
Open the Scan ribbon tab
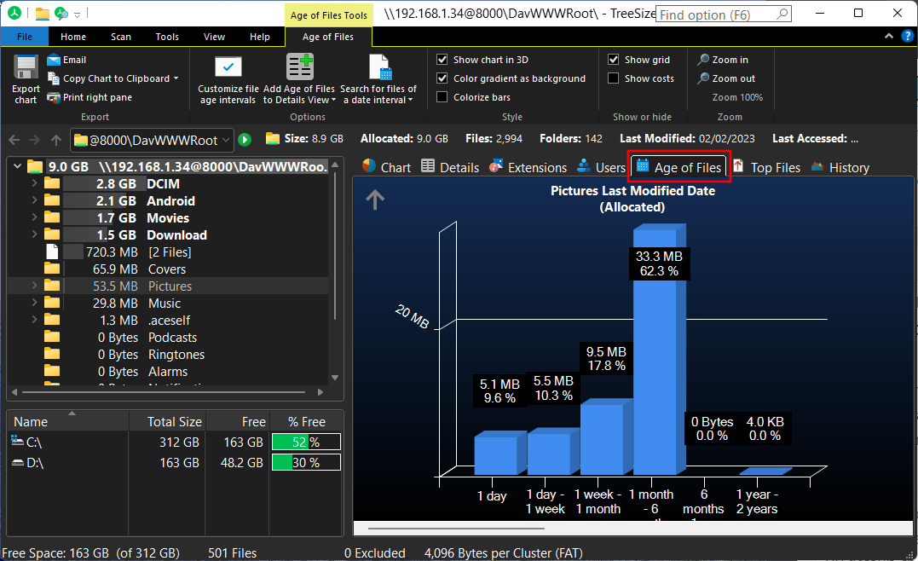coord(121,37)
